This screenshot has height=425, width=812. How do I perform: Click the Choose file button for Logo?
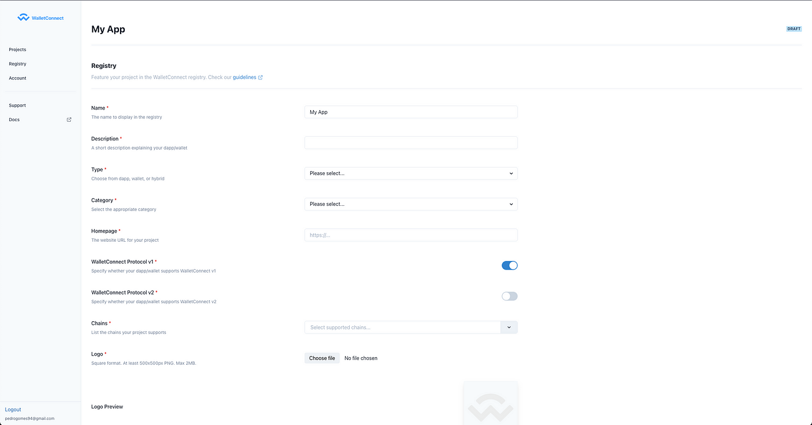pyautogui.click(x=322, y=358)
